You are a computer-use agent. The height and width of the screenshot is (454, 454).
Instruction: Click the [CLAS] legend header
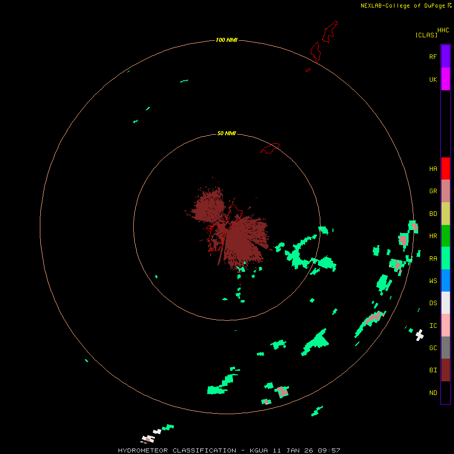coord(426,35)
